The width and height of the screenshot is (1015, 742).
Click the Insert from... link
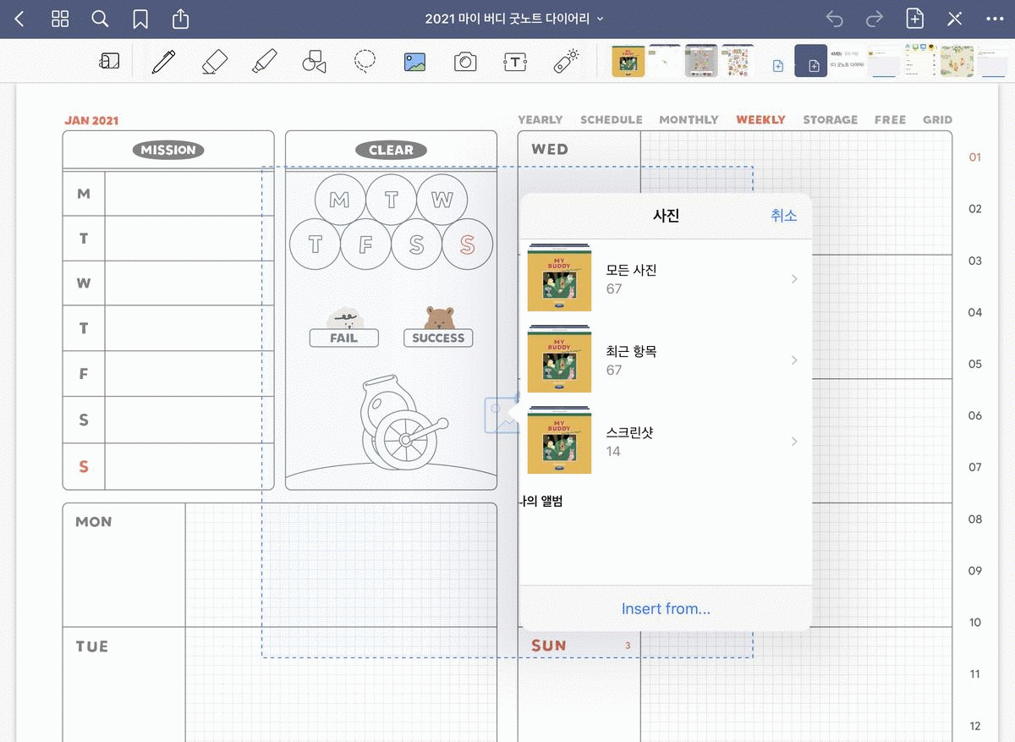pyautogui.click(x=666, y=608)
